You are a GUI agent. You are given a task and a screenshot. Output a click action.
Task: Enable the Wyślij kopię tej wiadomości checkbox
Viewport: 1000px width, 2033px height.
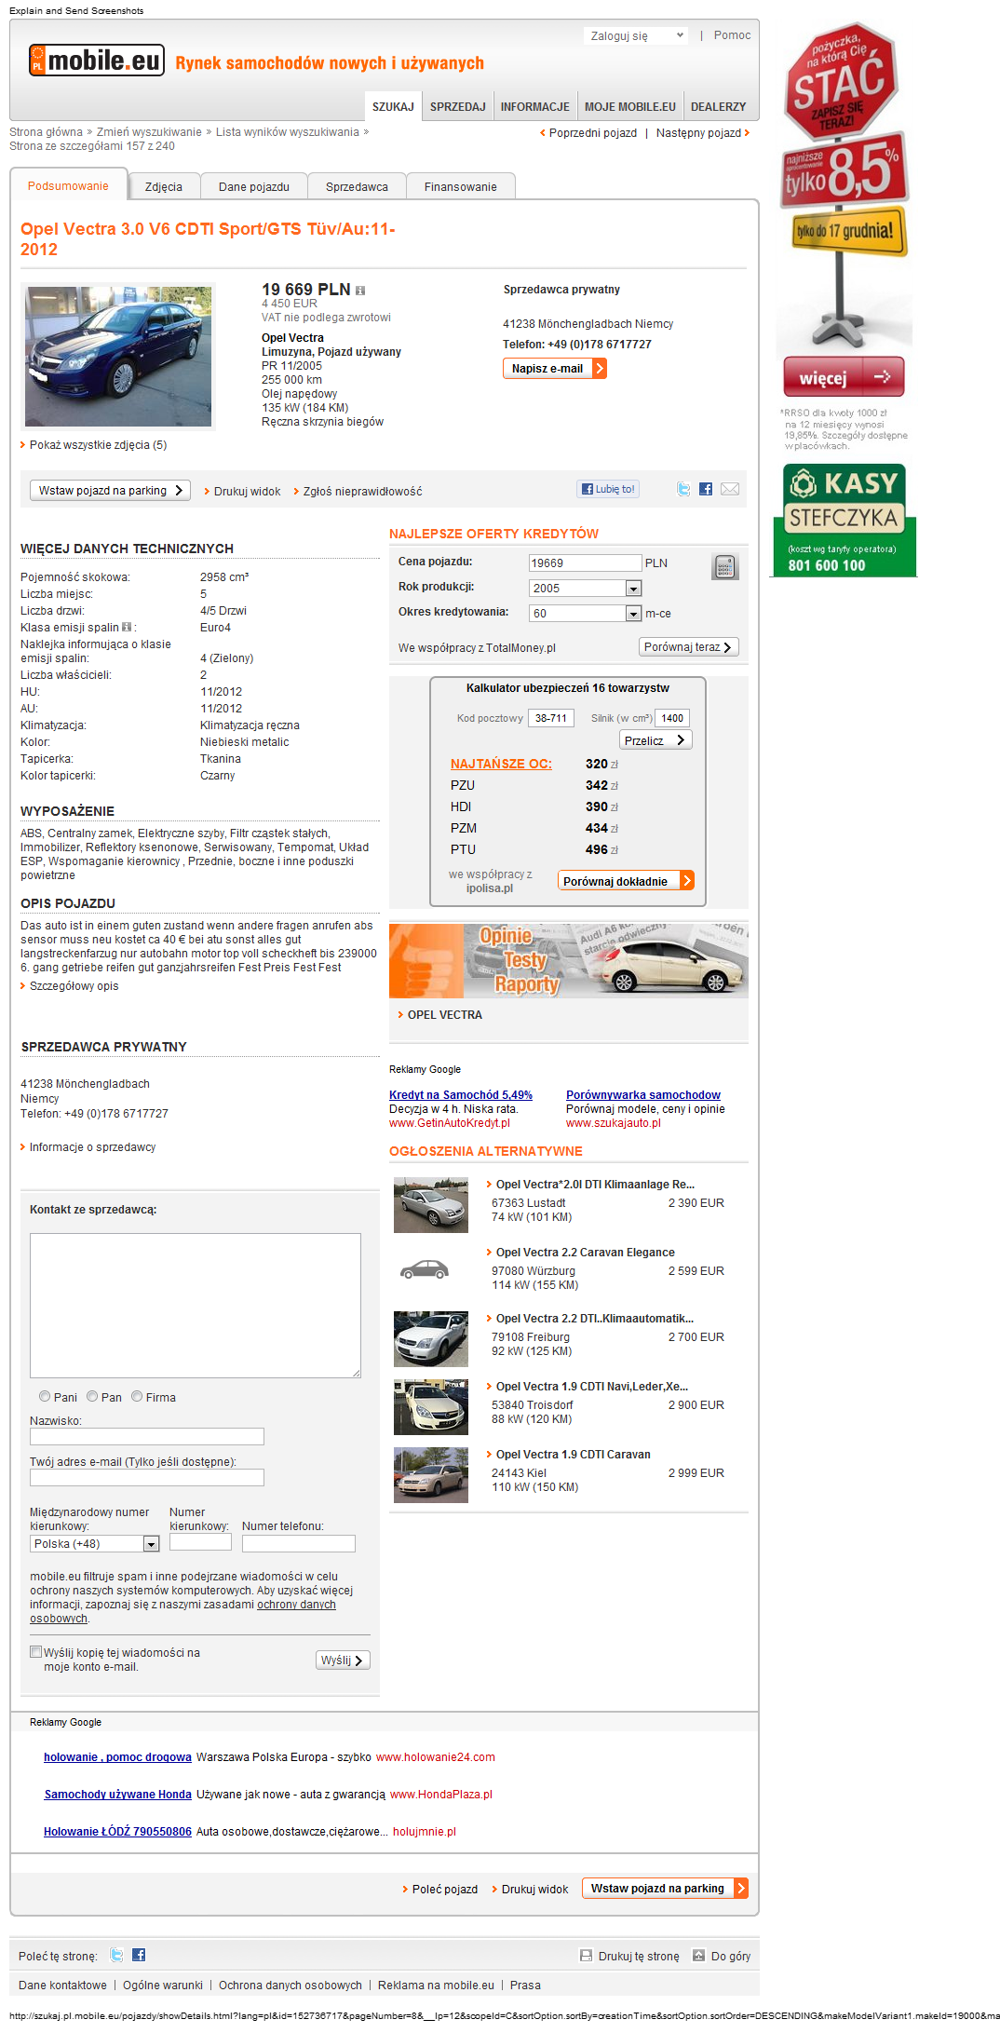[35, 1652]
